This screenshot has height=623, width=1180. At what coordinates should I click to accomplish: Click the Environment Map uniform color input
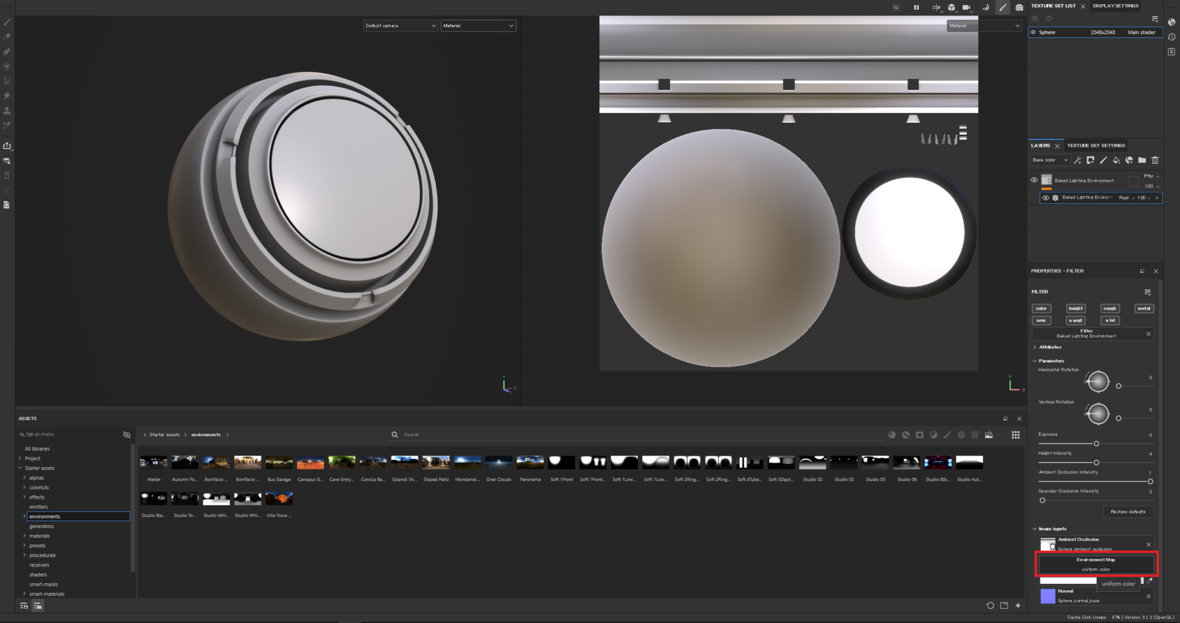[1095, 564]
